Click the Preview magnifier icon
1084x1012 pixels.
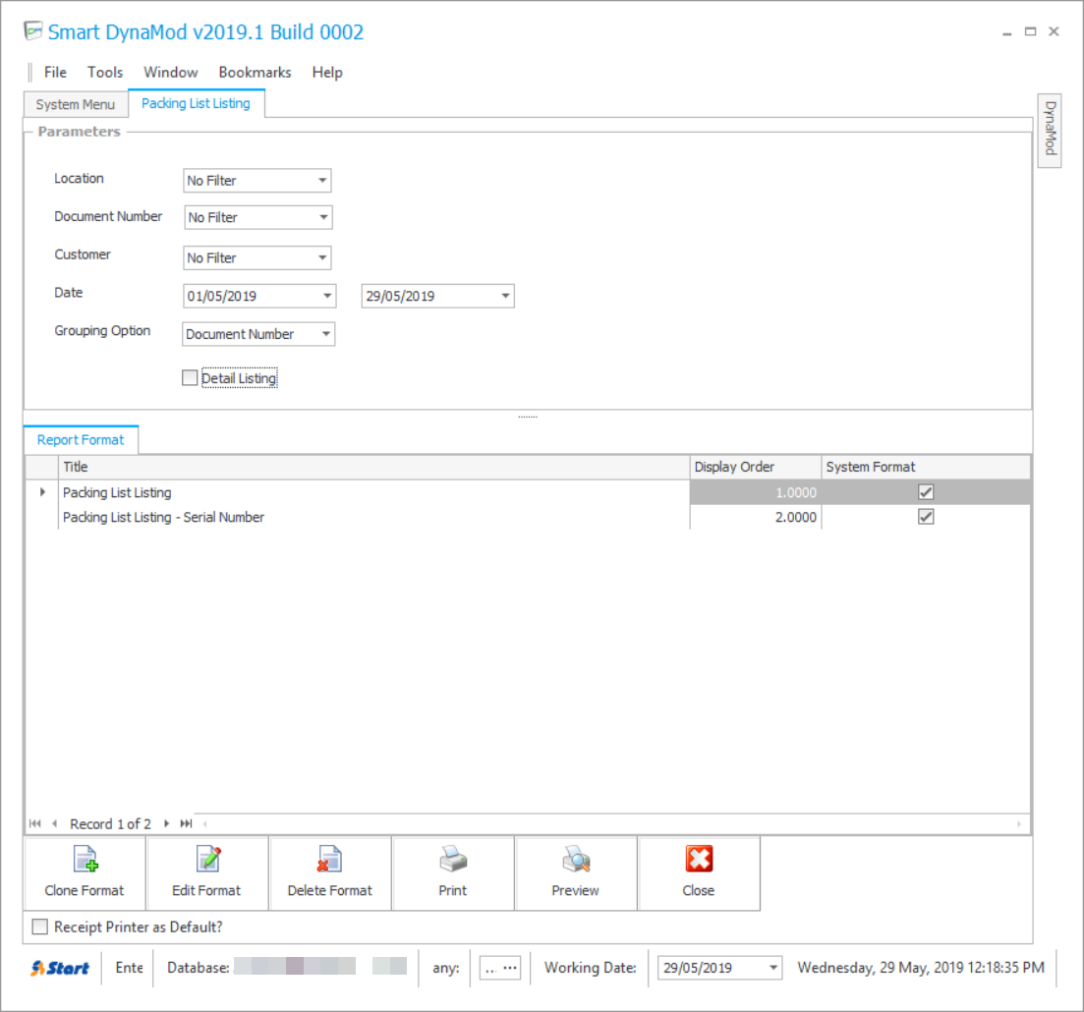pyautogui.click(x=576, y=859)
